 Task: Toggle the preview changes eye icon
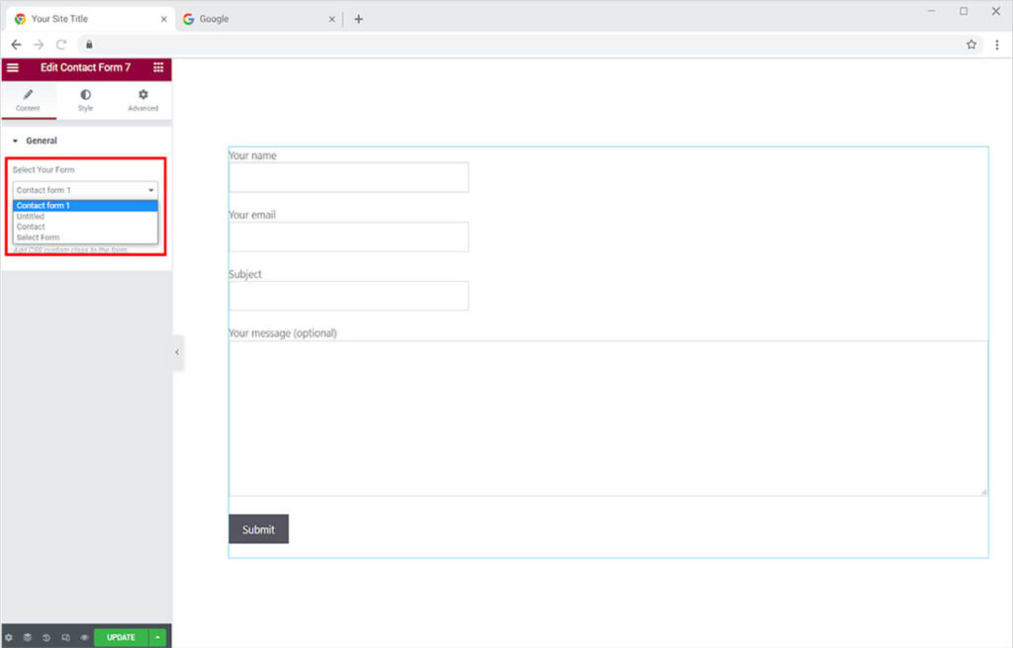pos(84,638)
